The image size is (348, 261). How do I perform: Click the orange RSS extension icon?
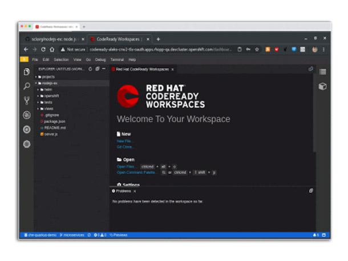[268, 49]
